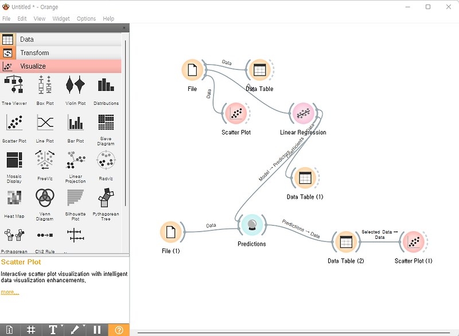Viewport: 459px width, 336px height.
Task: Click the 'Selected Data → Data' link label
Action: point(380,235)
